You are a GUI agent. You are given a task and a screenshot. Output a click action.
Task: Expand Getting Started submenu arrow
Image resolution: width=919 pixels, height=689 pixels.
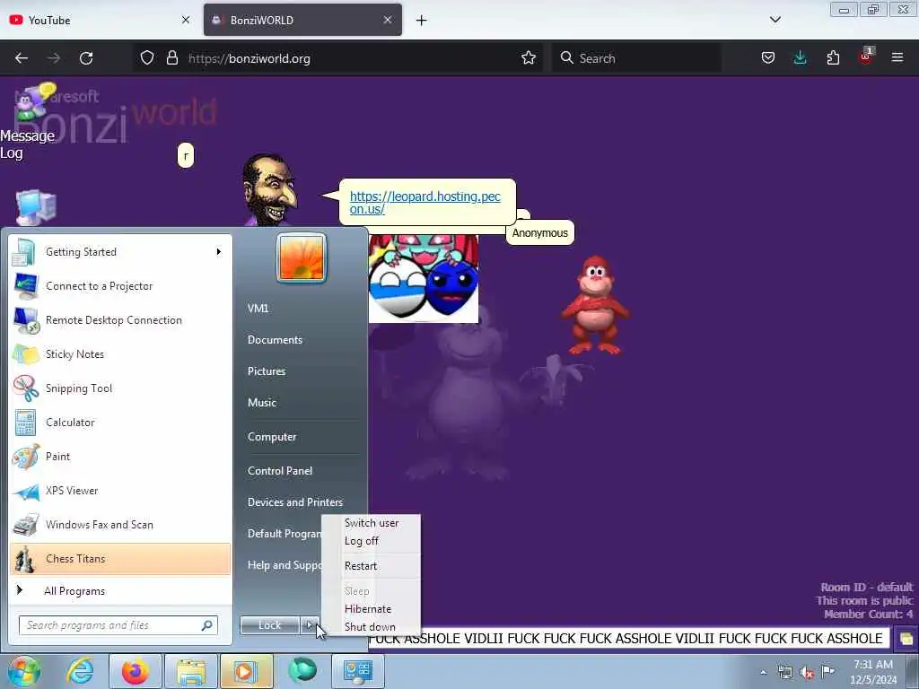pyautogui.click(x=219, y=252)
